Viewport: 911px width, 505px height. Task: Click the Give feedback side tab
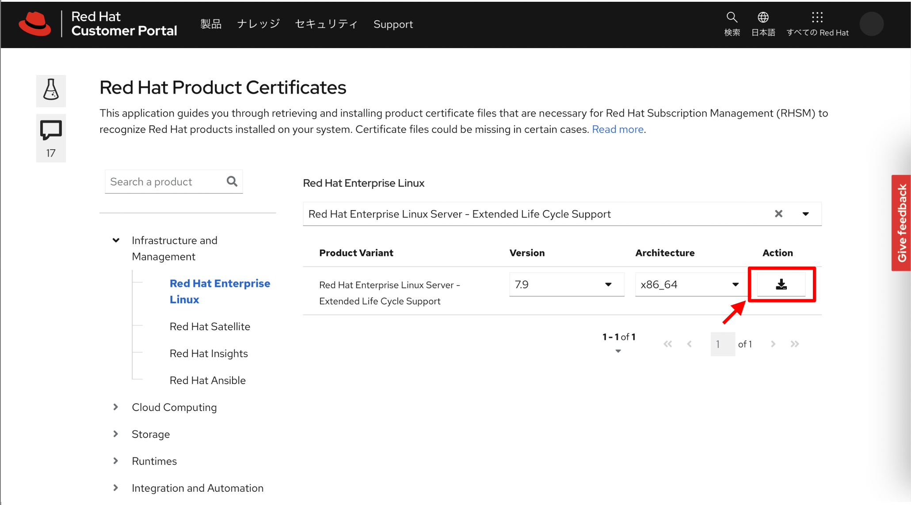(901, 223)
